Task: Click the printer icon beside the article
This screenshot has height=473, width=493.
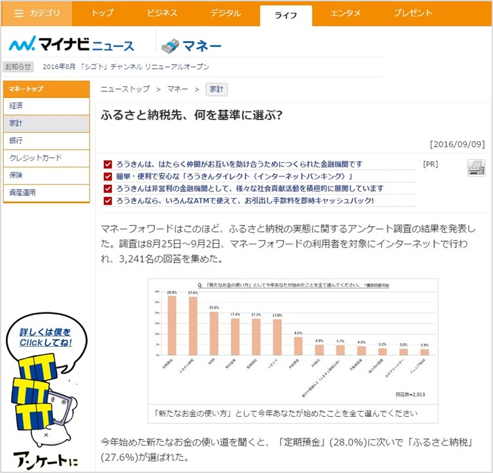Action: 476,168
